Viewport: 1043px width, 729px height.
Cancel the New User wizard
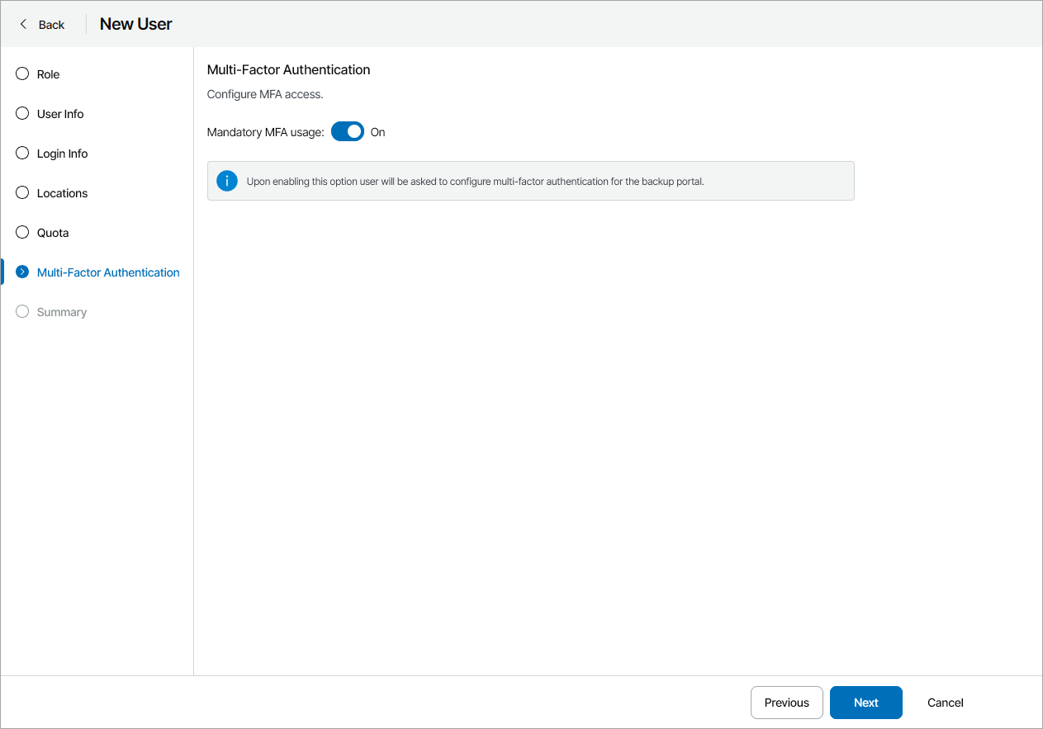click(944, 703)
